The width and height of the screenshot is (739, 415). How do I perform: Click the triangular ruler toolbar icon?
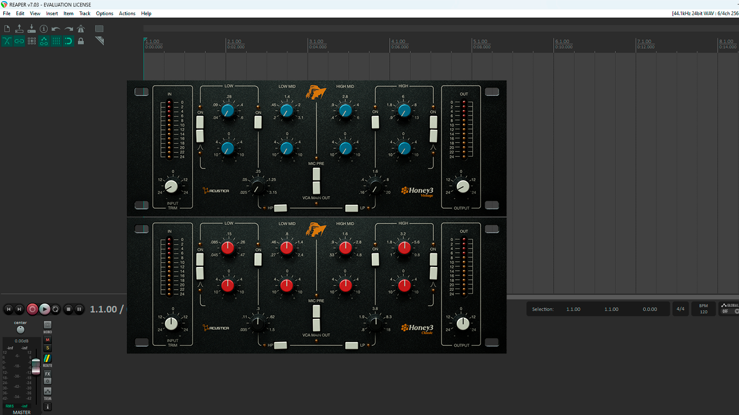100,41
